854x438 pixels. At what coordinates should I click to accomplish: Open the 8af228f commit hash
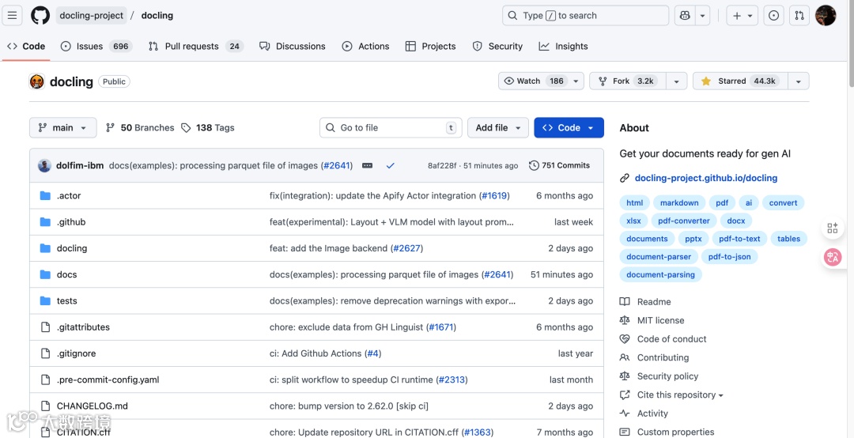[442, 165]
